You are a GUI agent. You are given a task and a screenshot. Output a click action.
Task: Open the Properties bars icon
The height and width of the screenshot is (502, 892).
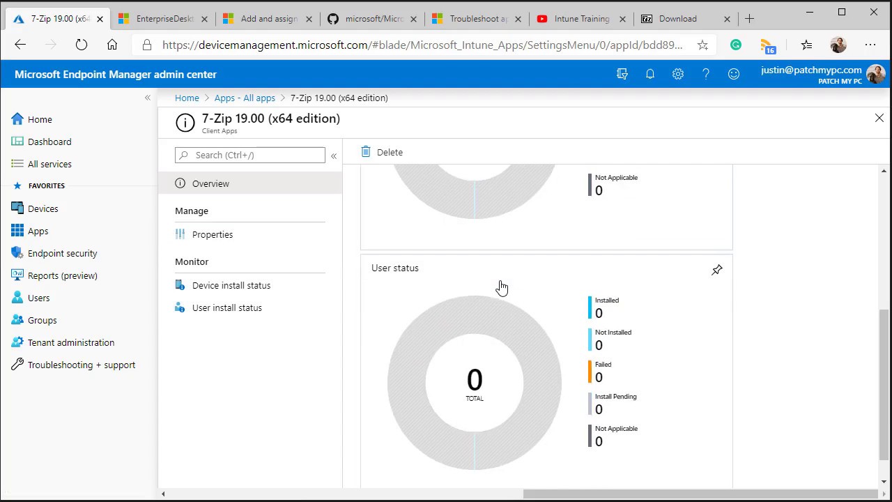tap(180, 234)
